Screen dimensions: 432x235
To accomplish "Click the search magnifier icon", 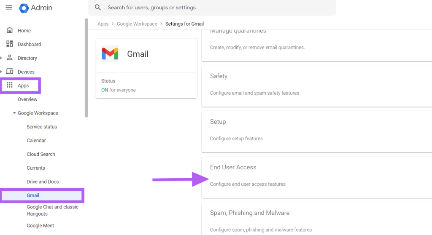I will (98, 8).
